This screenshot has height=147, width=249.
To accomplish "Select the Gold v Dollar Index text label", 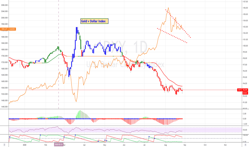I will point(94,21).
